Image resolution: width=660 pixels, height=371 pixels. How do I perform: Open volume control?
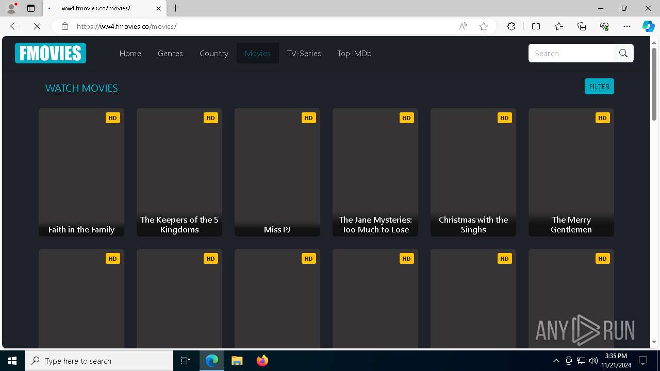pyautogui.click(x=593, y=361)
